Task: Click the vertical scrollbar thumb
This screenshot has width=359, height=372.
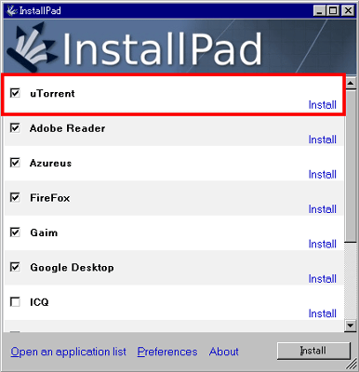Action: point(351,166)
